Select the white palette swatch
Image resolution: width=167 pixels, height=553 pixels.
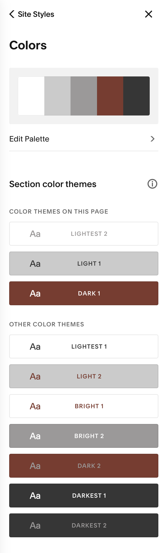point(31,96)
